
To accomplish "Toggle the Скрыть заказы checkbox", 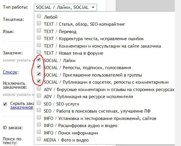I will pos(5,104).
